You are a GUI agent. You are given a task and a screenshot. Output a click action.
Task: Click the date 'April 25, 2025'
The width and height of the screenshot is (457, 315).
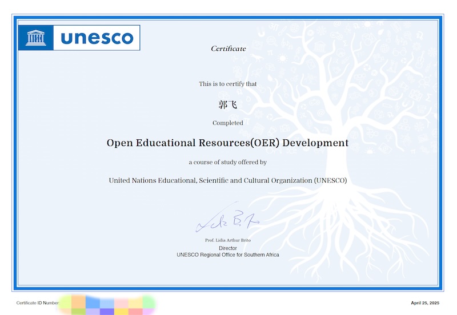(425, 303)
